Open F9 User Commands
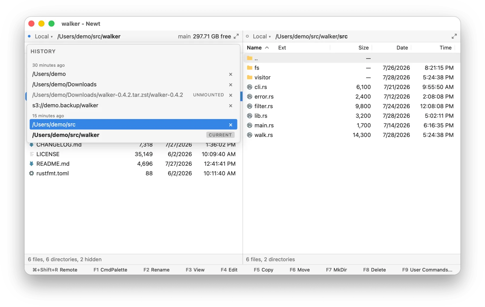 pyautogui.click(x=427, y=270)
